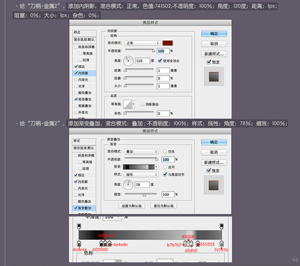Open the dark red shadow color swatch

(x=167, y=43)
